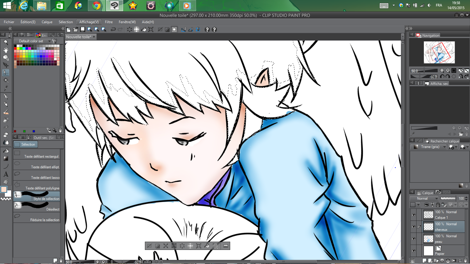This screenshot has width=470, height=264.
Task: Click the Fill bucket icon in command bar
Action: 144,29
